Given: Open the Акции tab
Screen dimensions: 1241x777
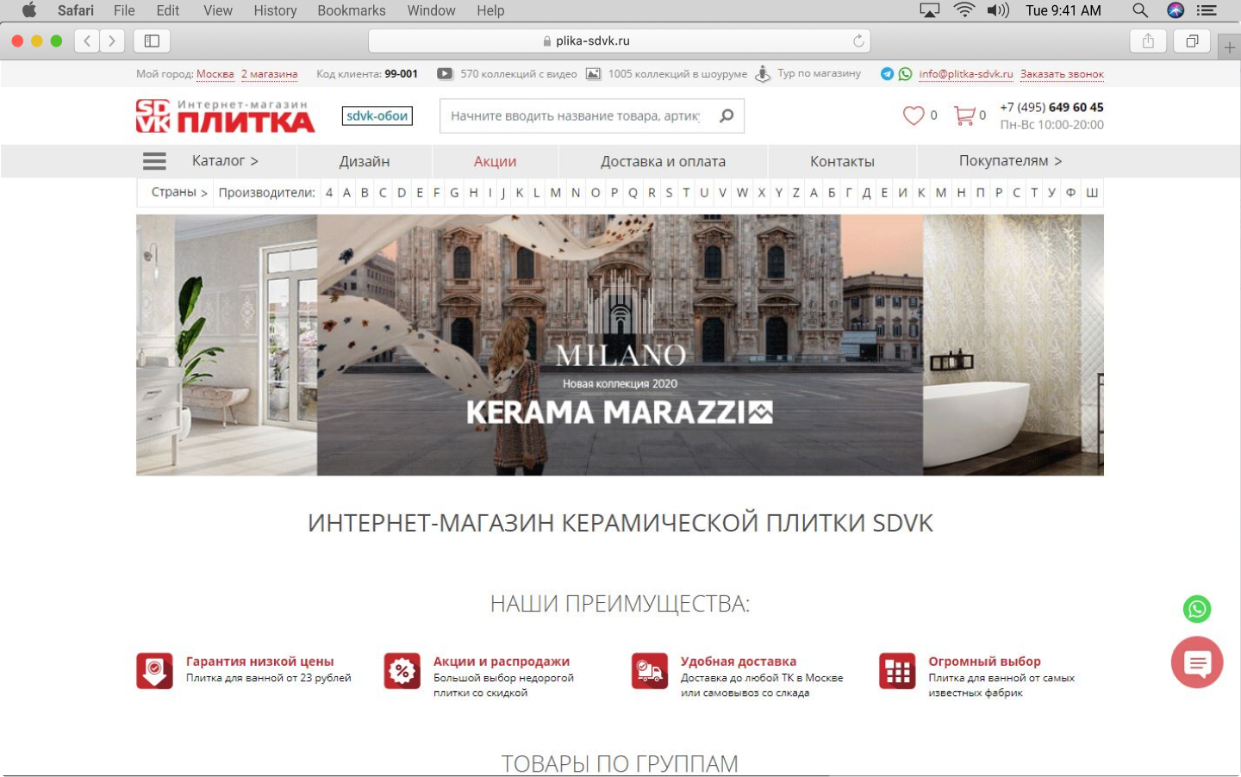Looking at the screenshot, I should (495, 161).
